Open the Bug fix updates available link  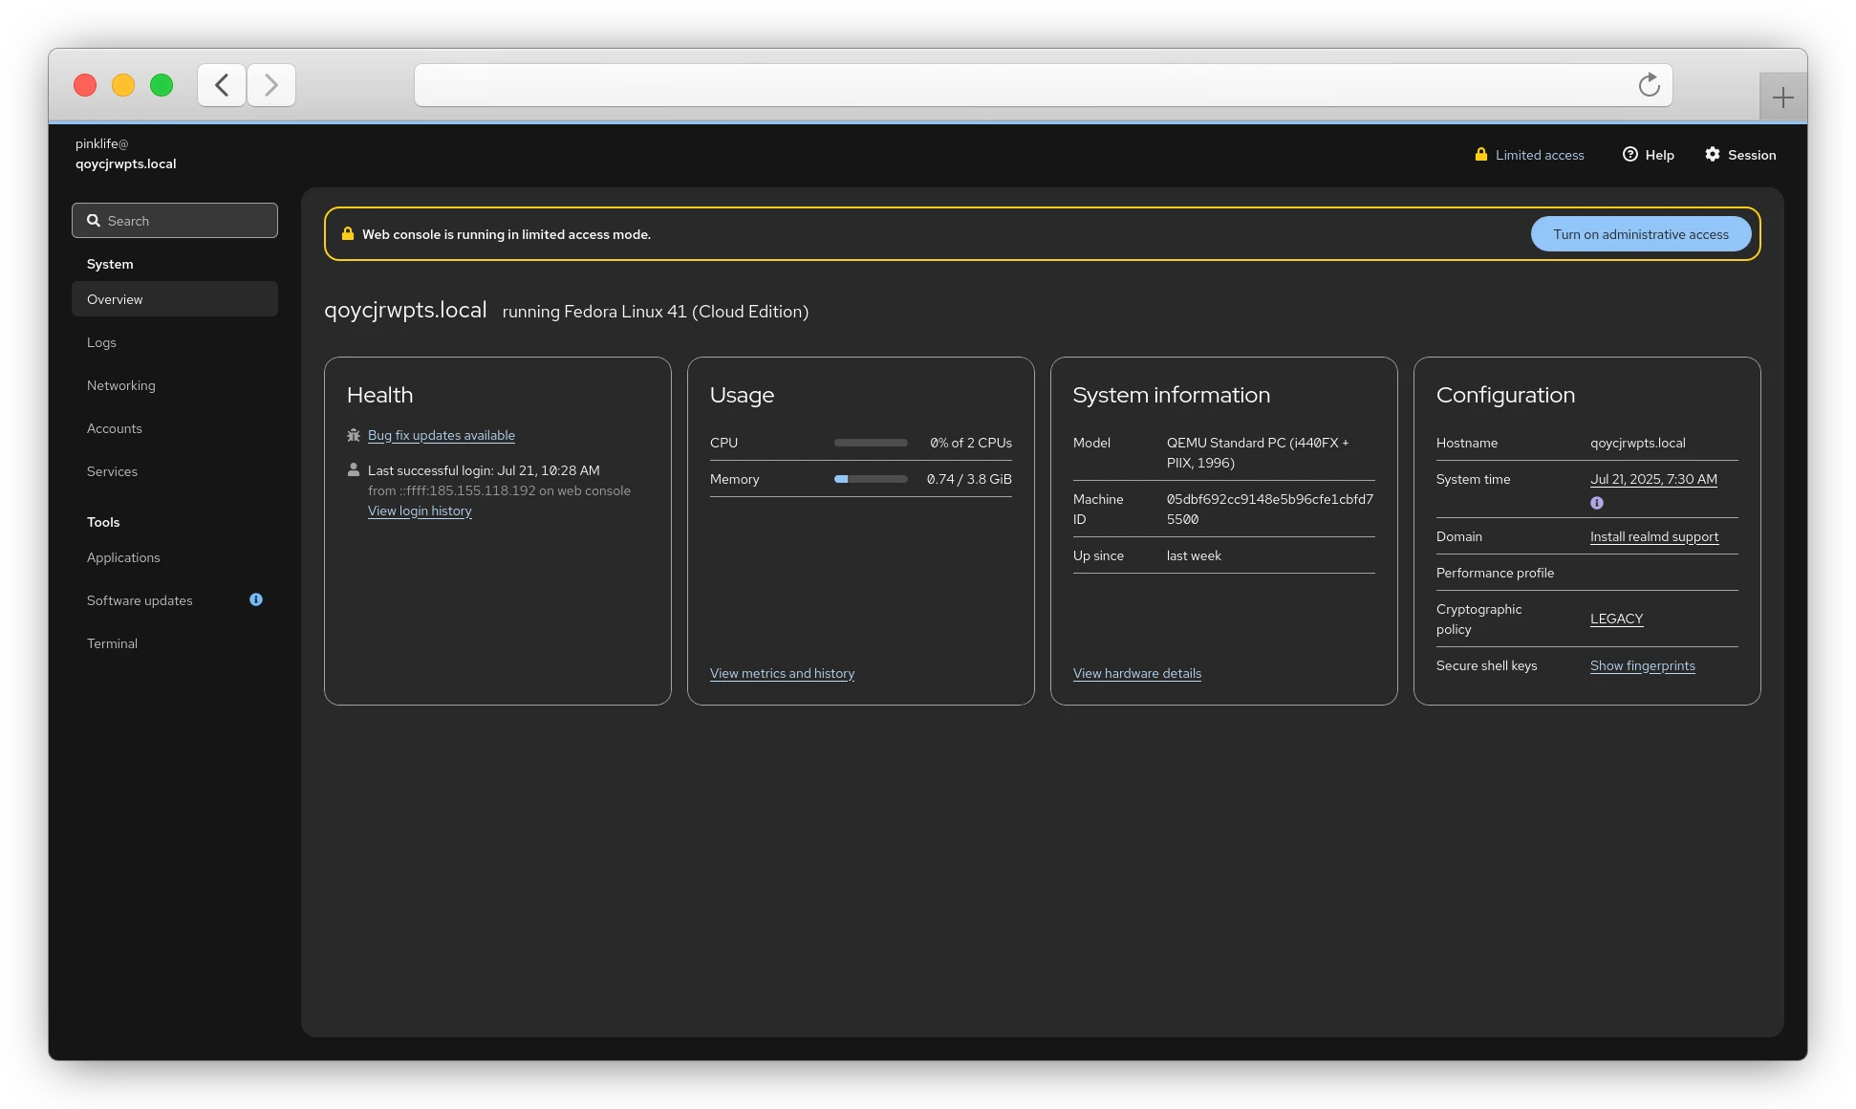click(x=442, y=435)
